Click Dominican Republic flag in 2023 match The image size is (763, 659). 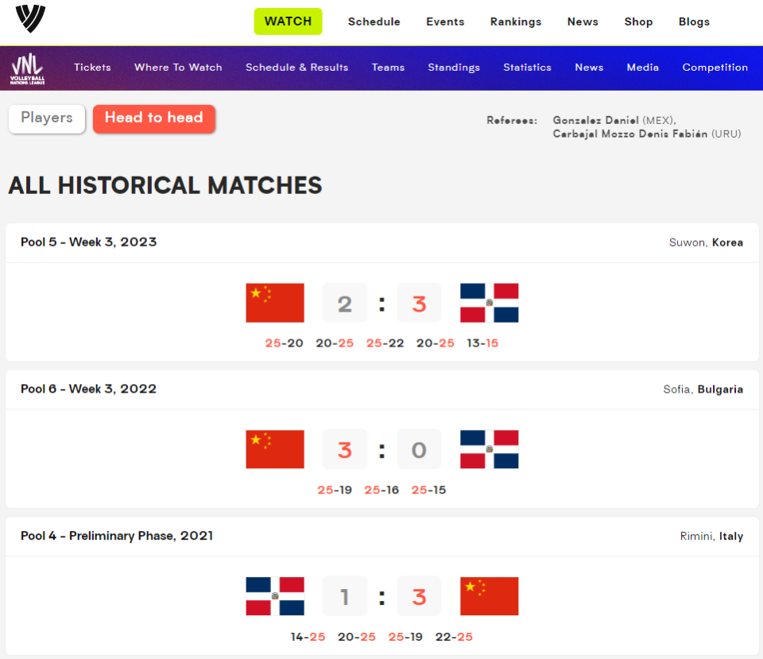[x=489, y=303]
